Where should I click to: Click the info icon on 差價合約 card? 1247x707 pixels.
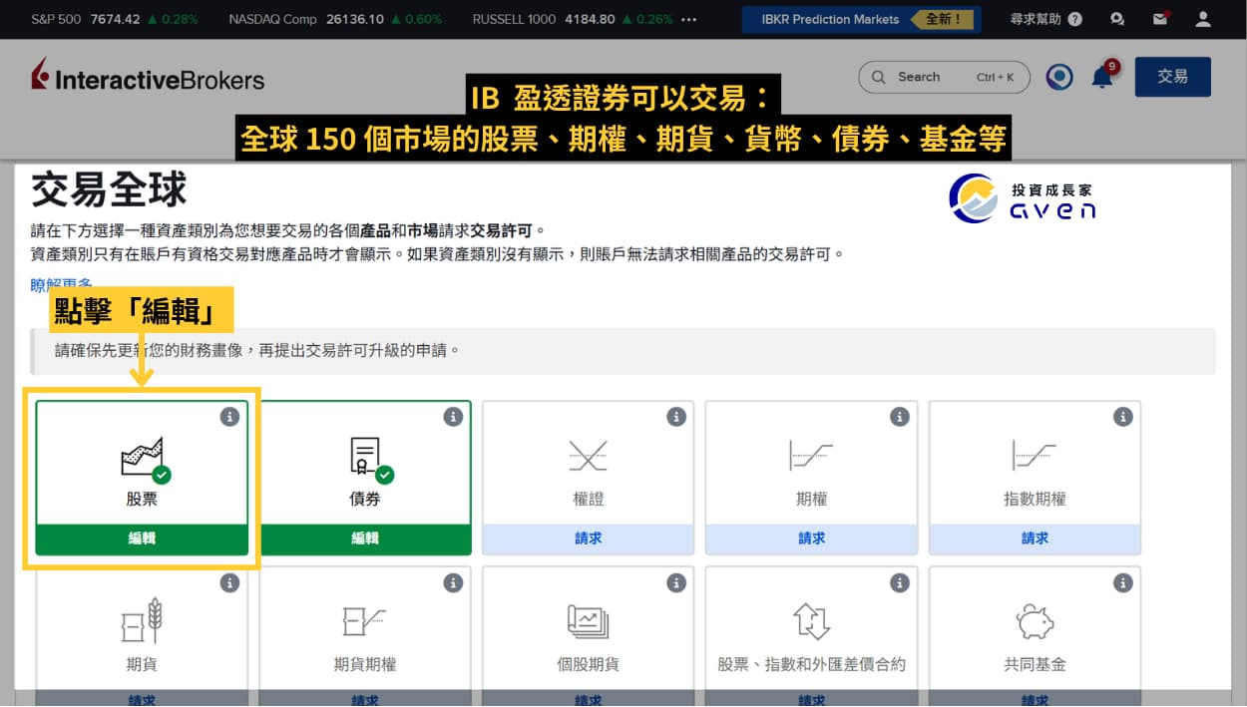coord(900,583)
